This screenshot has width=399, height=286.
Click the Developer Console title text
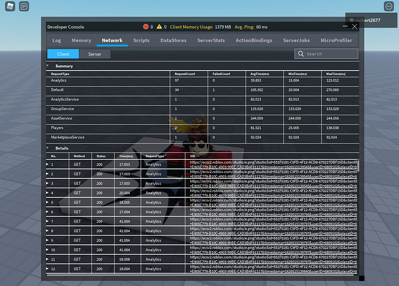(x=66, y=27)
